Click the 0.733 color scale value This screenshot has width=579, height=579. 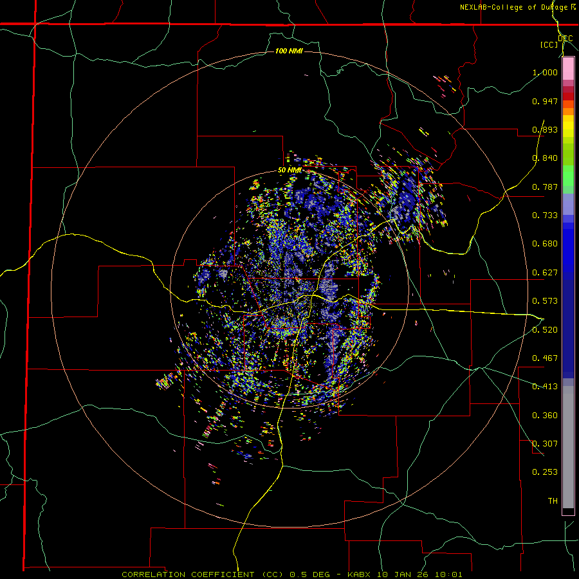click(545, 216)
